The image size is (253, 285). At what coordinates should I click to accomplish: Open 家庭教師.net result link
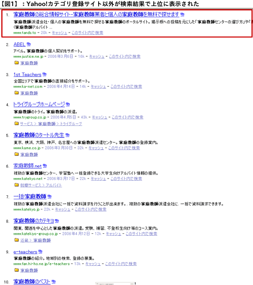[x=27, y=166]
